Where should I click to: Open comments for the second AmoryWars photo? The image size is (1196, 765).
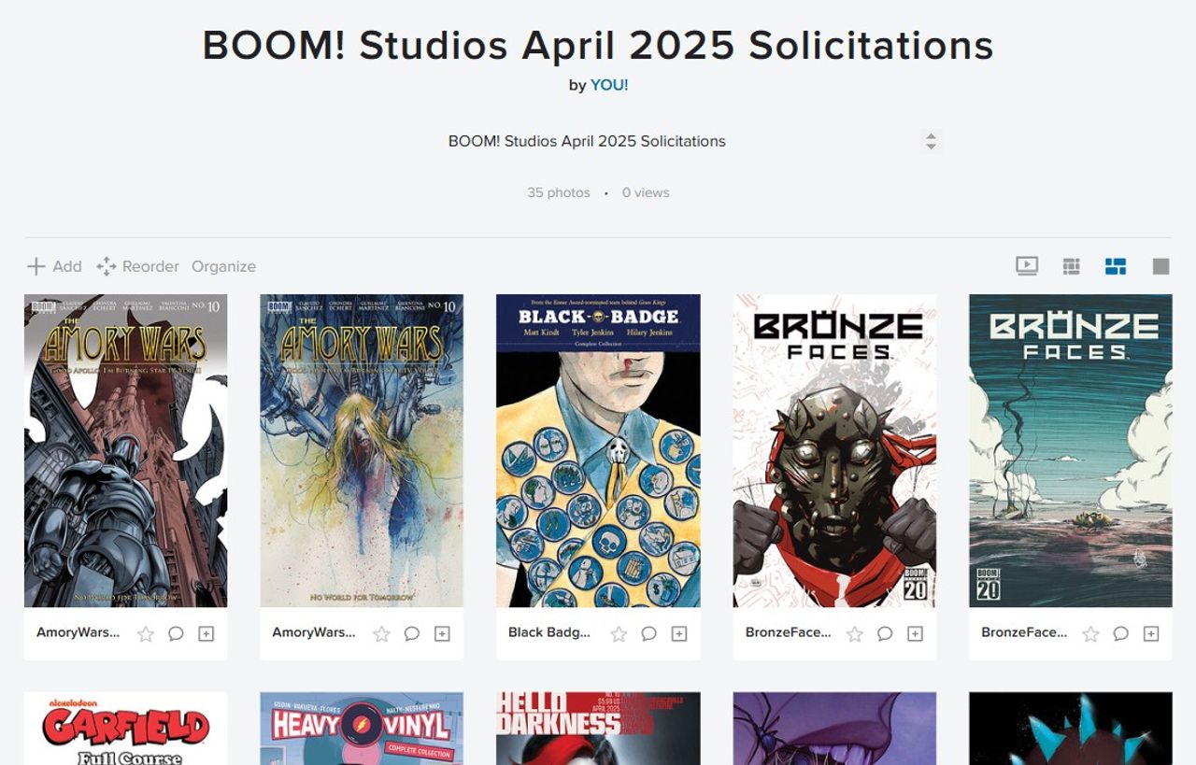[x=412, y=633]
